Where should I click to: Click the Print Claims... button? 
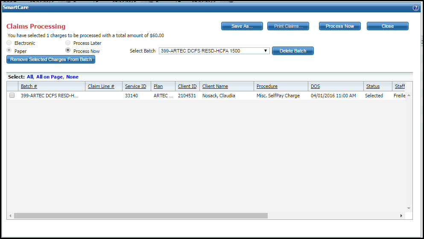(288, 26)
